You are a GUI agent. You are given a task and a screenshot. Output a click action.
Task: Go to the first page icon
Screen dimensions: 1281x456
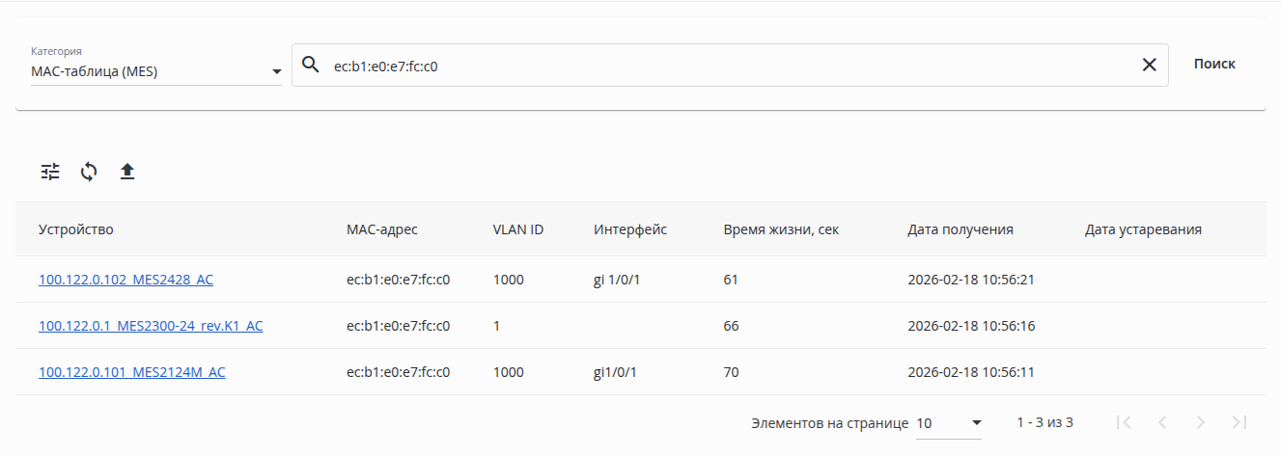(x=1124, y=422)
